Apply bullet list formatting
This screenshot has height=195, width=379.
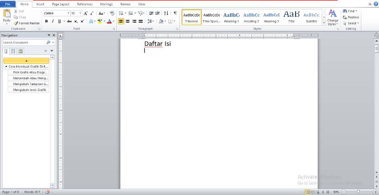pyautogui.click(x=121, y=13)
